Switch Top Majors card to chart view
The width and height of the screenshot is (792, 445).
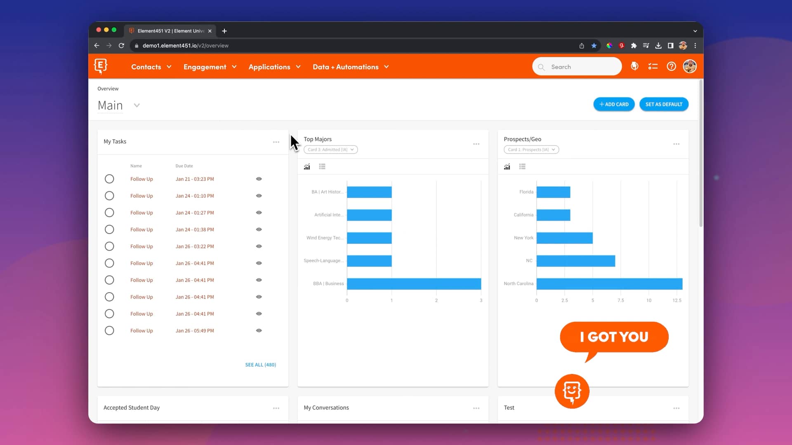click(x=306, y=166)
